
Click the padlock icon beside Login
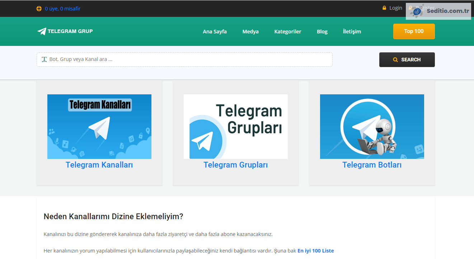click(384, 8)
